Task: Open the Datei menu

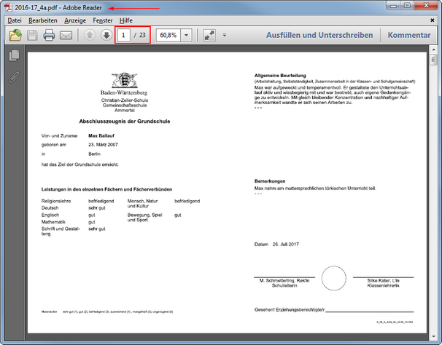Action: point(15,20)
